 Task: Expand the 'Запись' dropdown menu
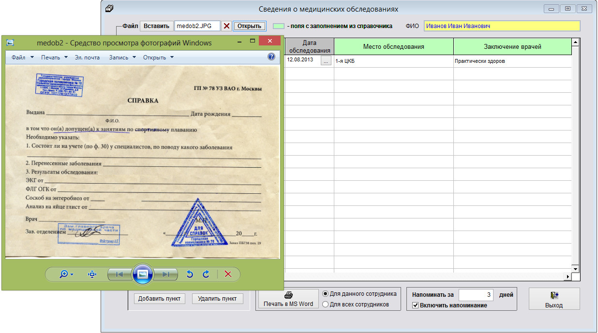[121, 58]
